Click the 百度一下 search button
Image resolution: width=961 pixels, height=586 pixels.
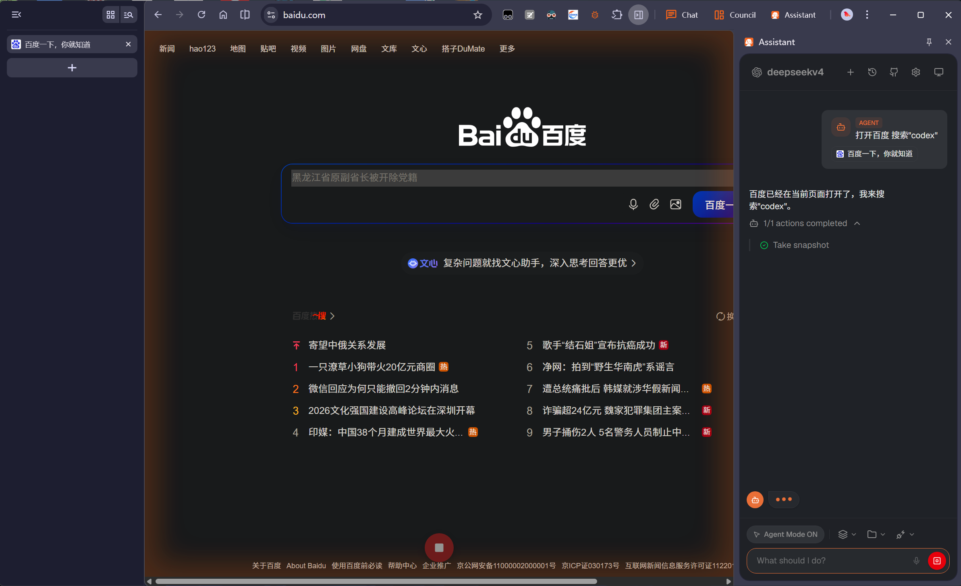713,204
